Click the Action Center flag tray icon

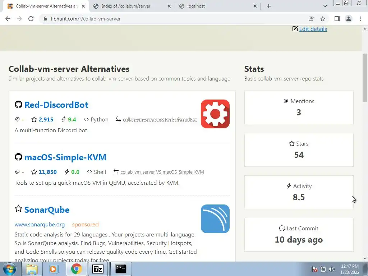(314, 269)
